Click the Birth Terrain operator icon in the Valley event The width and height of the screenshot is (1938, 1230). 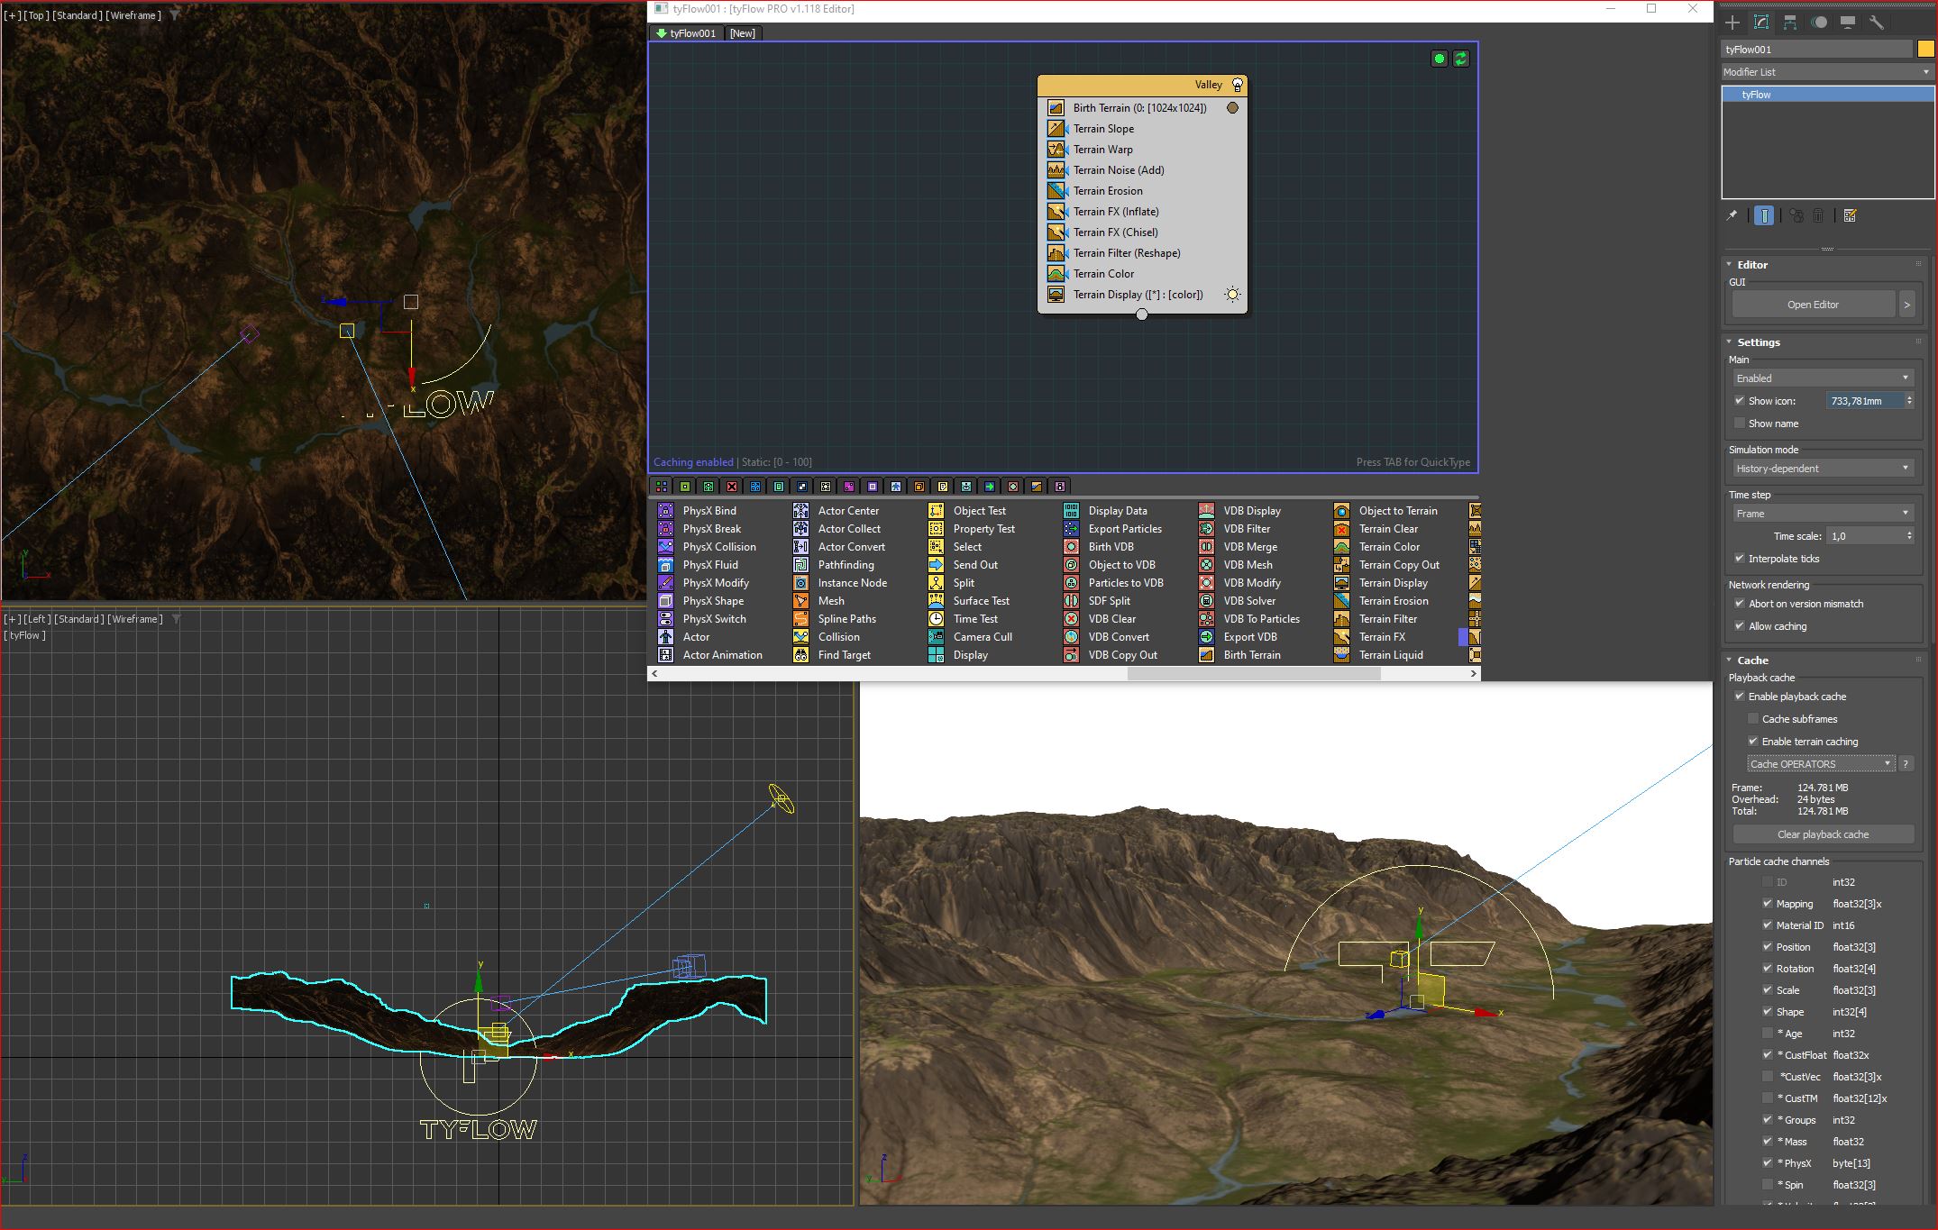point(1056,108)
